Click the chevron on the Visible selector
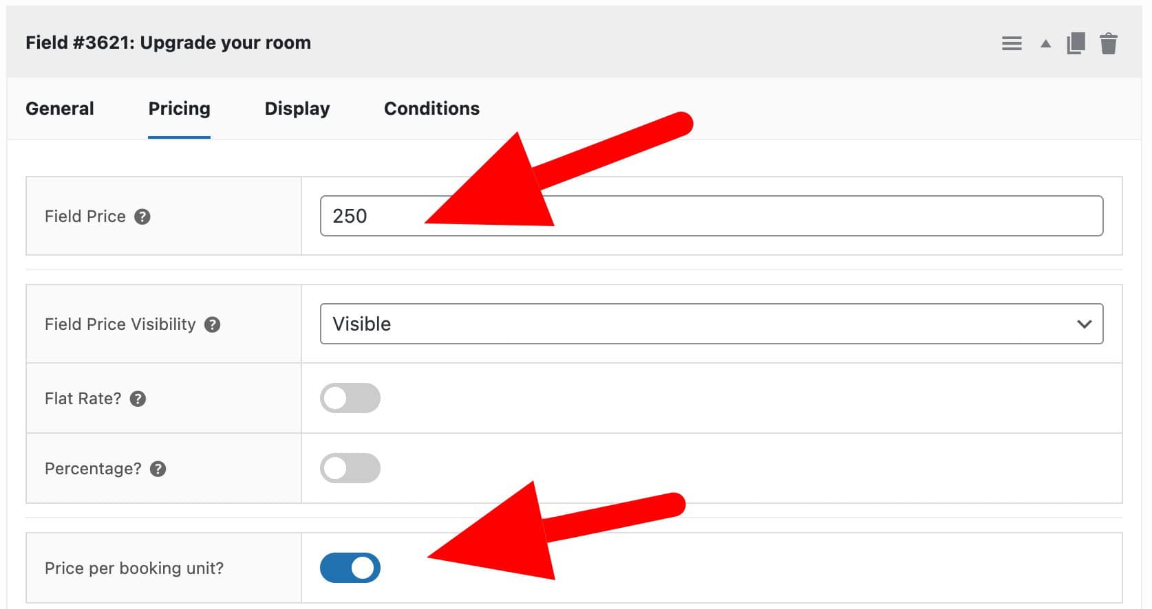Image resolution: width=1152 pixels, height=609 pixels. click(1086, 324)
